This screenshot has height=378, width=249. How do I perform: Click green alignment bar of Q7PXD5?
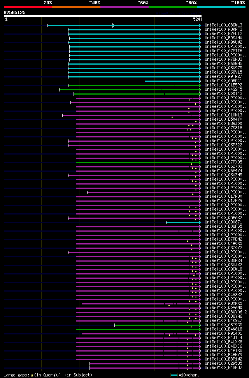pos(138,162)
